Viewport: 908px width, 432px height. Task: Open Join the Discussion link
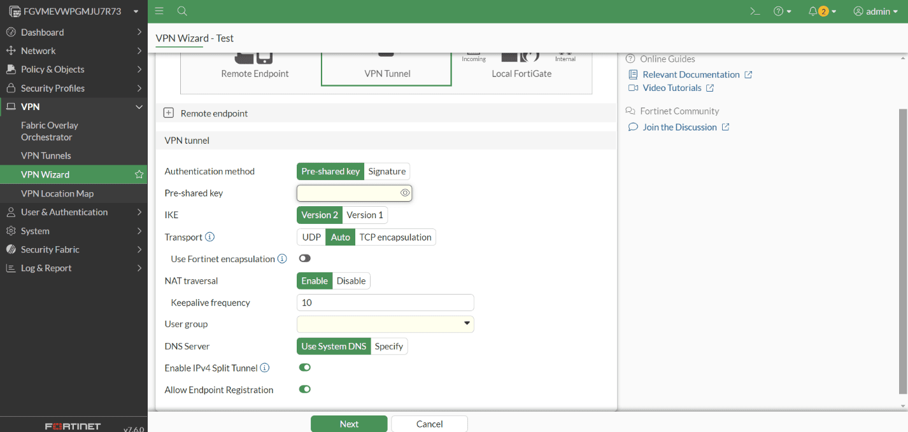pos(679,127)
